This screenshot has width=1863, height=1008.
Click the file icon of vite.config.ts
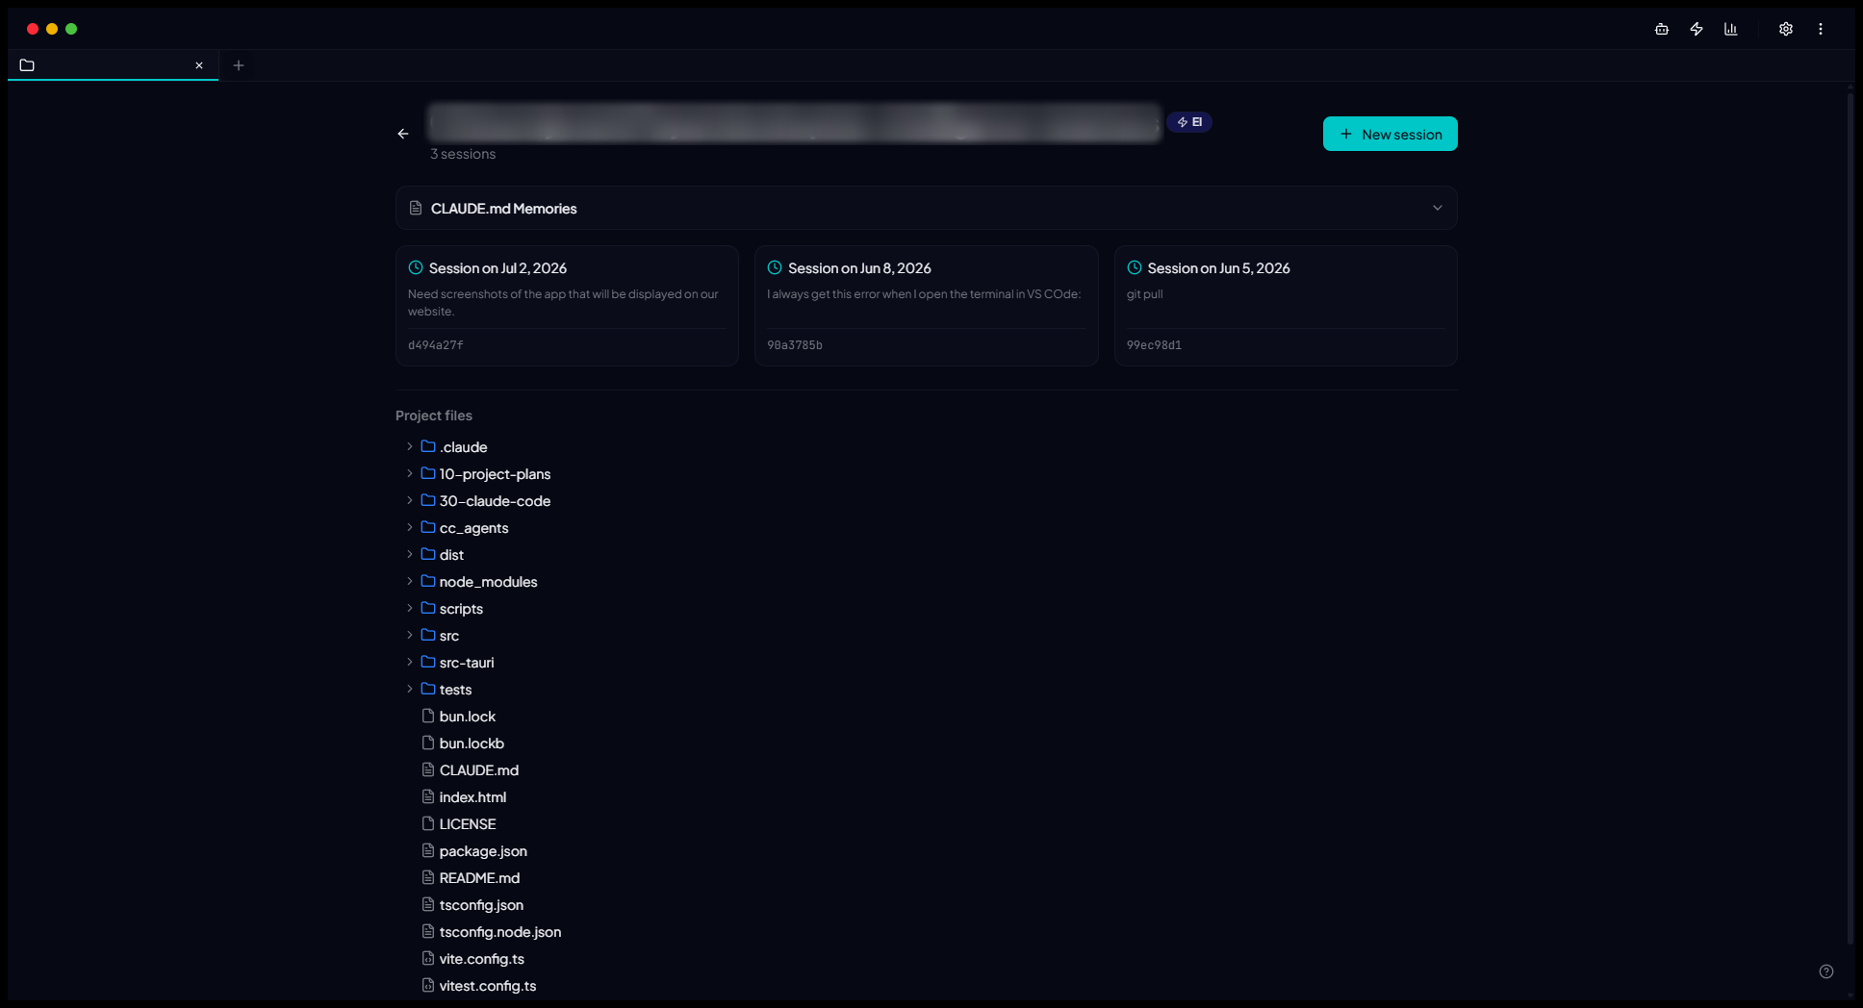[428, 958]
